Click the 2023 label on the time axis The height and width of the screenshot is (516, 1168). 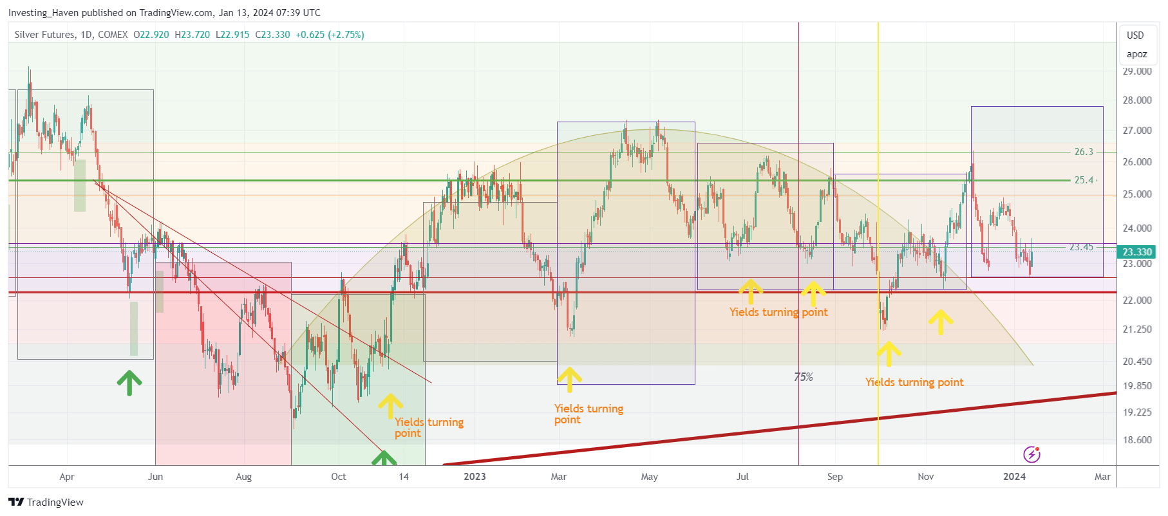point(475,477)
